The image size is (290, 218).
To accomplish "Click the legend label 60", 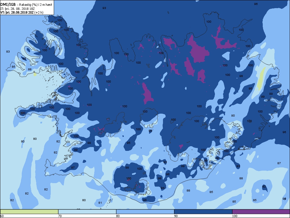I will [x=2, y=216].
